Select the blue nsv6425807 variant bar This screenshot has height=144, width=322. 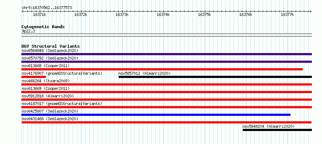156,115
